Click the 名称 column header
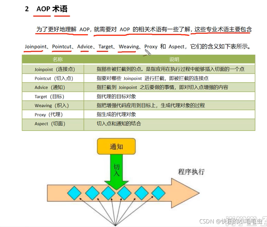267x227 pixels. click(x=58, y=59)
